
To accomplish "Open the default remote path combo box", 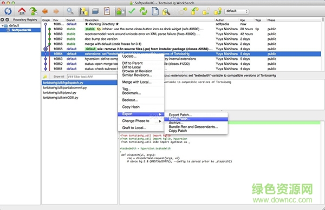I will point(237,11).
